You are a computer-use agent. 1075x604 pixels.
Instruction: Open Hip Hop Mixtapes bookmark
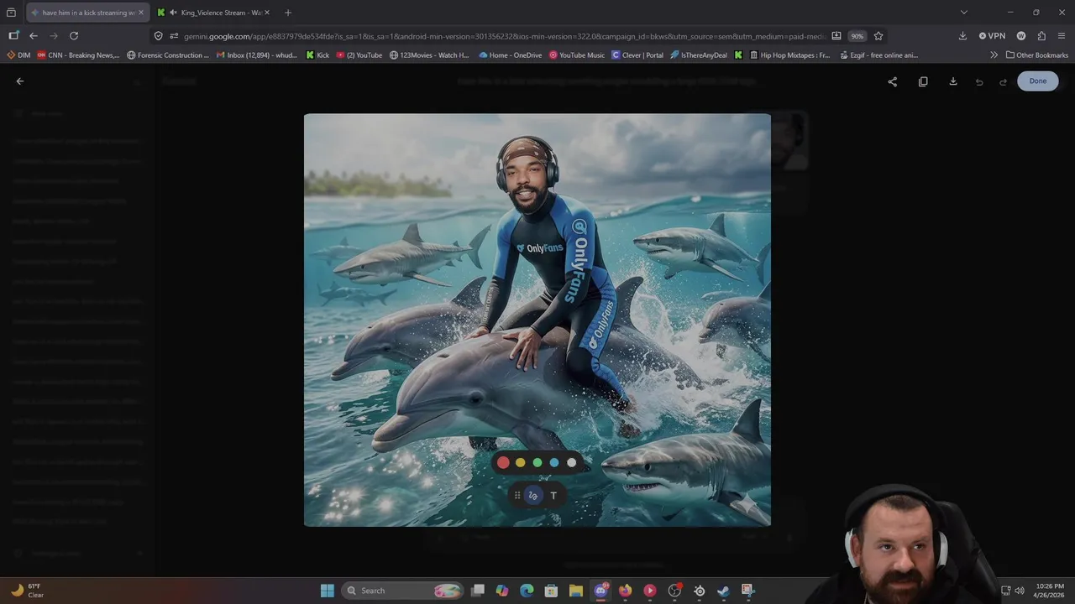(789, 55)
